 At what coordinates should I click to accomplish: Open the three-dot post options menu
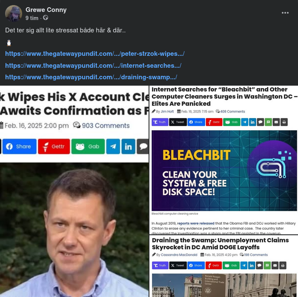click(x=285, y=13)
